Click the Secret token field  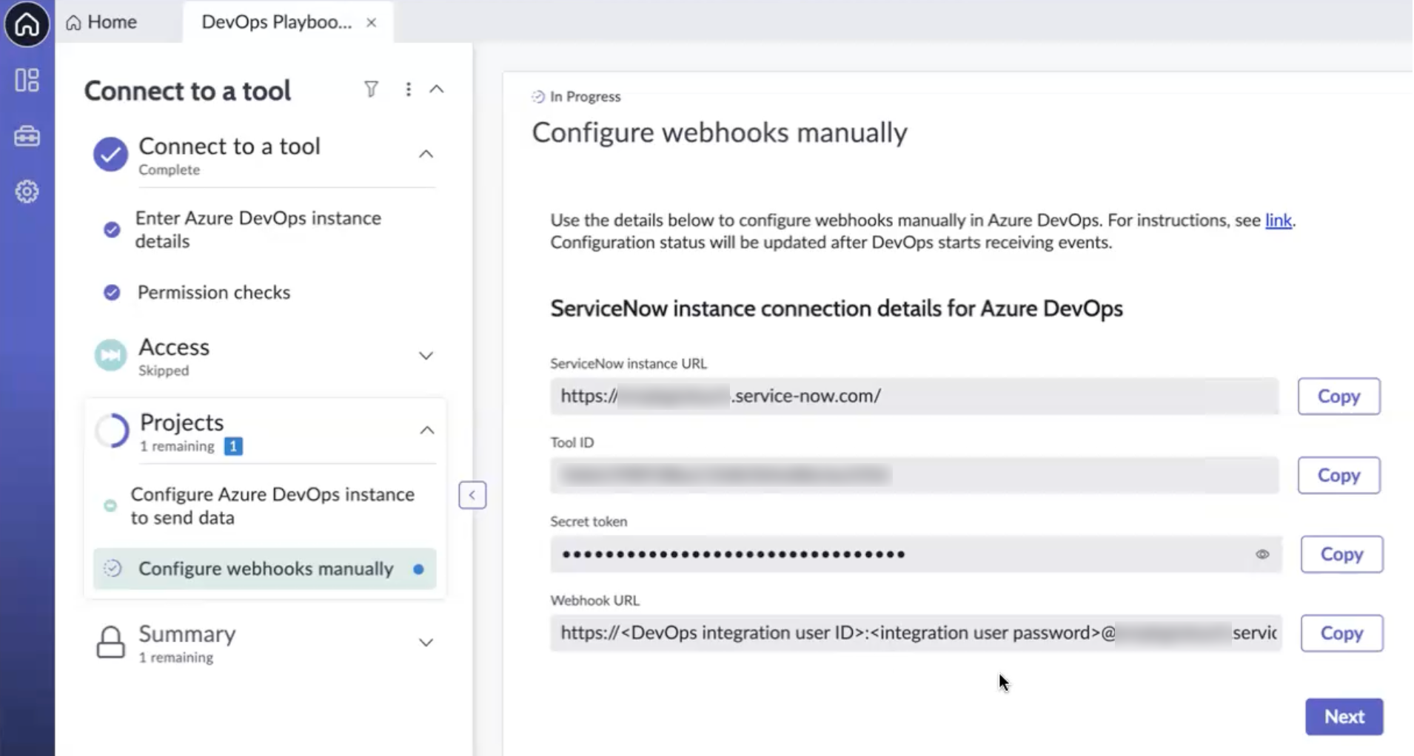[916, 554]
